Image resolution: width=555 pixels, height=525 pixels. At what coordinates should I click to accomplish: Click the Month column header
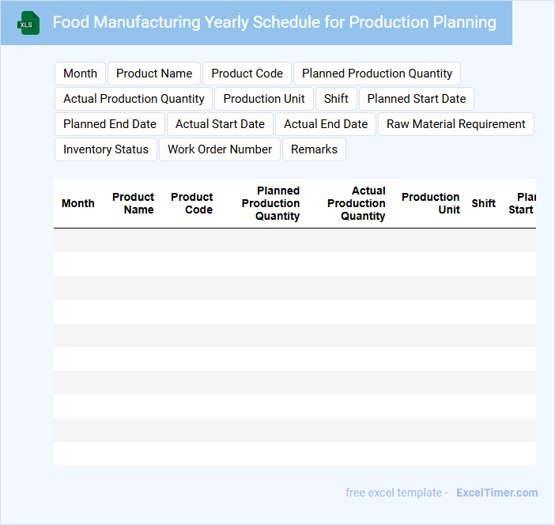78,203
